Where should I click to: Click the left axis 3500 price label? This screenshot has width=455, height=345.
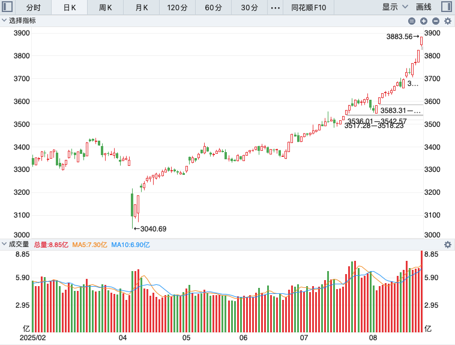22,124
